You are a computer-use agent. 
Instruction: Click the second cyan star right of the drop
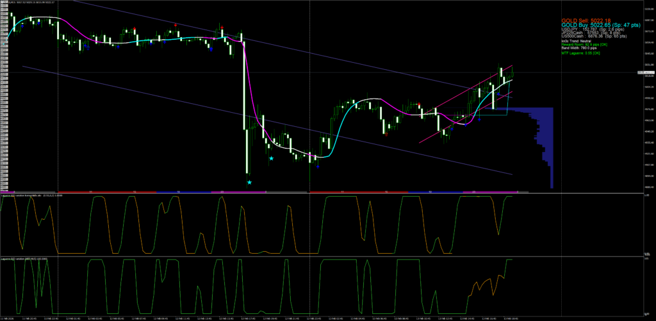[271, 158]
